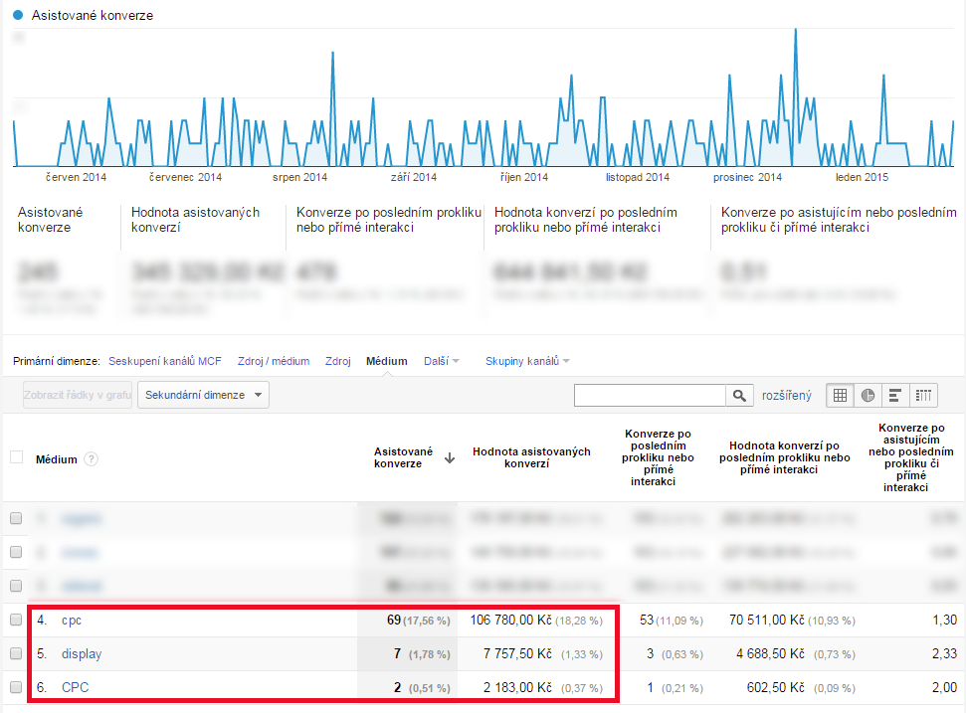966x713 pixels.
Task: Click the 2,00 ratio cell
Action: point(944,687)
